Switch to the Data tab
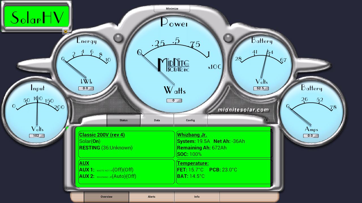 (x=157, y=120)
